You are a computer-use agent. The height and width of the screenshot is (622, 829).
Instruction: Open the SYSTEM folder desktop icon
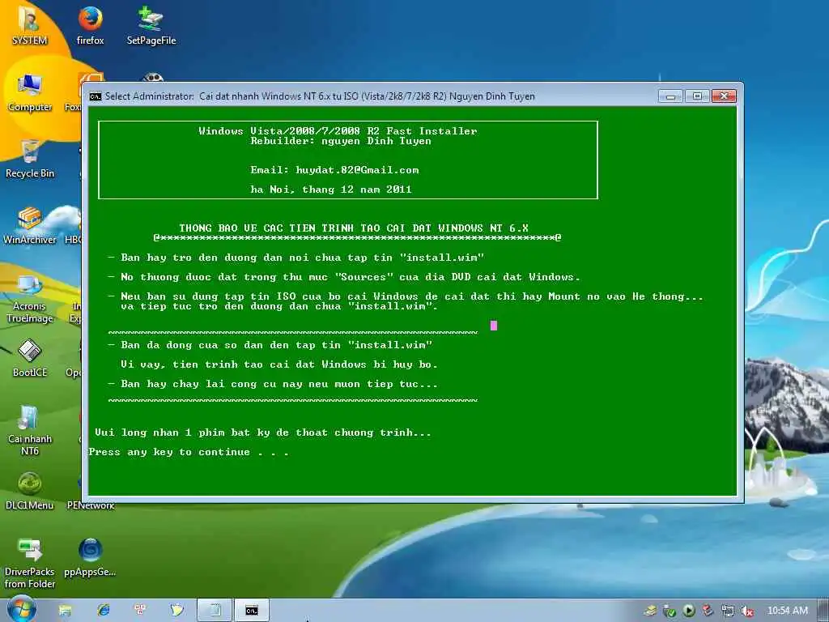[x=30, y=25]
